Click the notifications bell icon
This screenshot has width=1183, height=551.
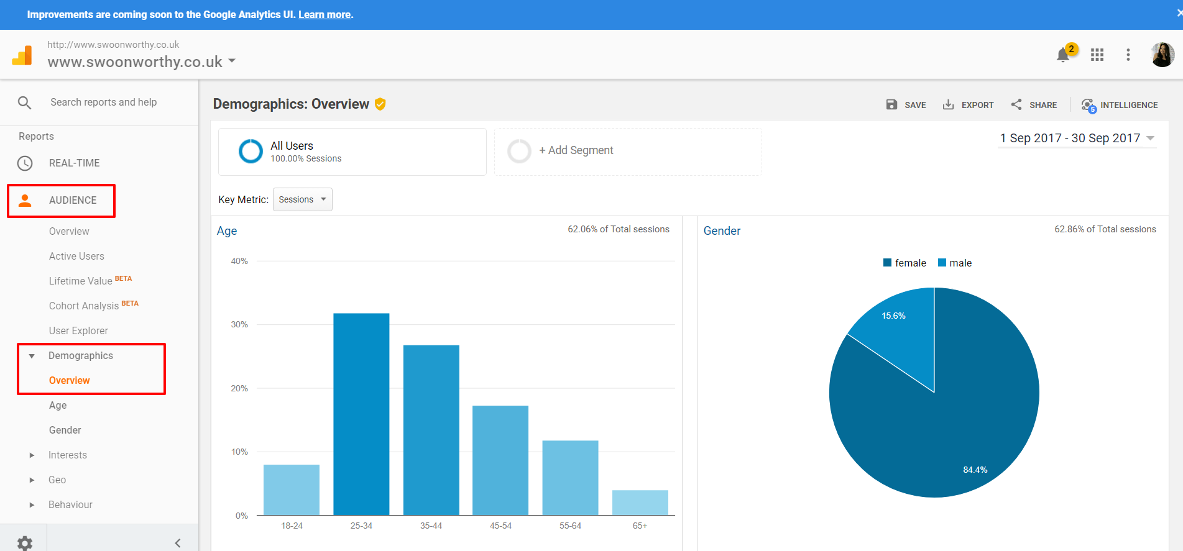click(1063, 55)
